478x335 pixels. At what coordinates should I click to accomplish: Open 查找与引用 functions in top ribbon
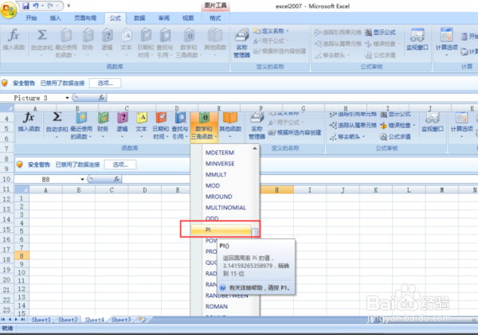pyautogui.click(x=165, y=43)
